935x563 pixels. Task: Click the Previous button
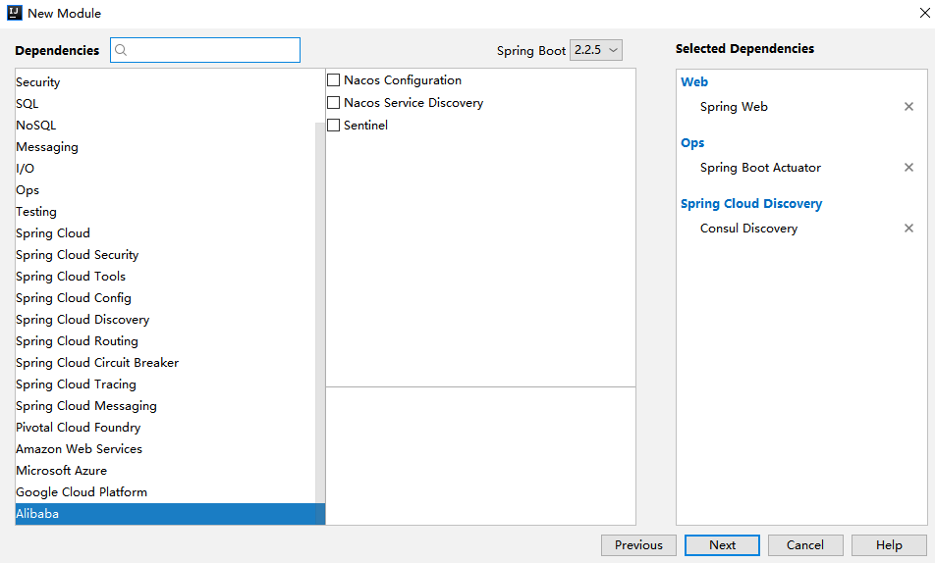coord(638,545)
